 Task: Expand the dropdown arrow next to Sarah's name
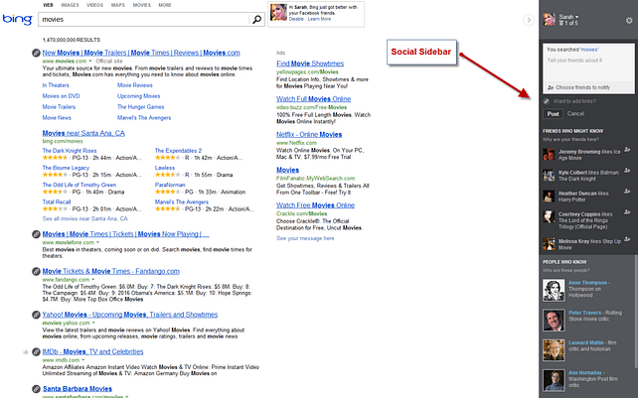coord(576,17)
